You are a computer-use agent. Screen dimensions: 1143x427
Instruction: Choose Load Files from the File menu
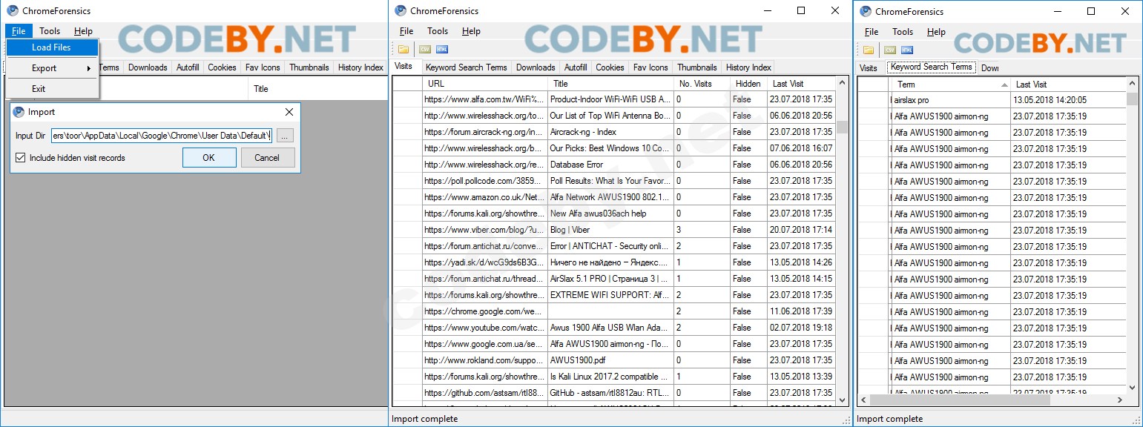pos(52,47)
